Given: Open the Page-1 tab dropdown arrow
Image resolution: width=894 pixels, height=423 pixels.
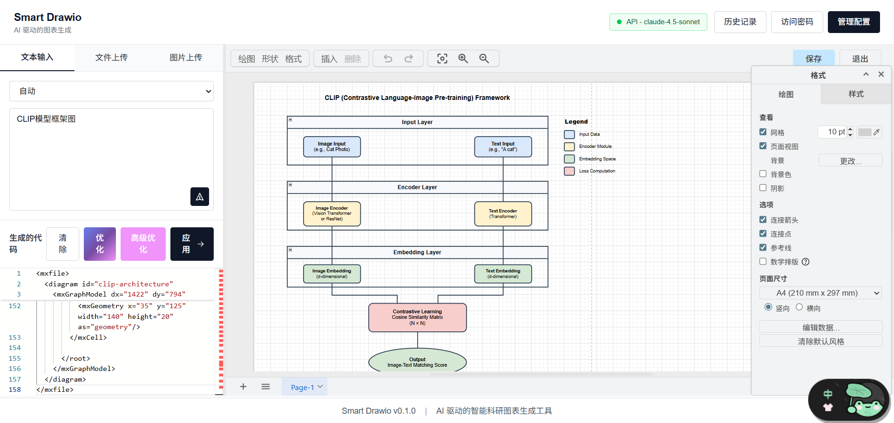Looking at the screenshot, I should click(320, 387).
